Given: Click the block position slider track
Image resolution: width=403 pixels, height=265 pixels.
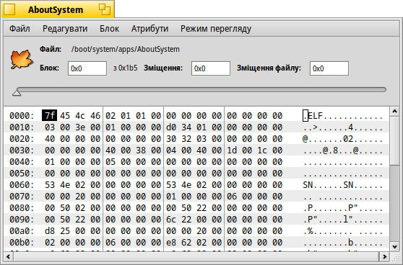Looking at the screenshot, I should pos(201,89).
